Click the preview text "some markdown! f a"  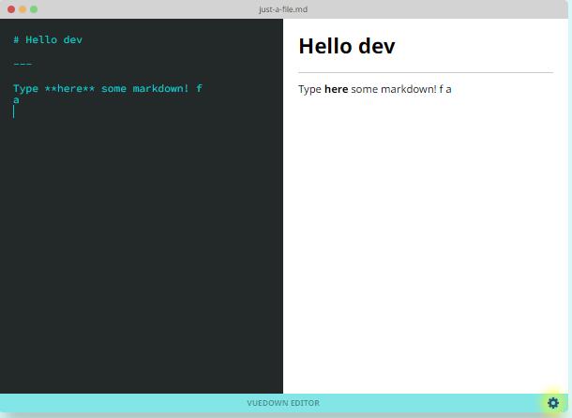(401, 89)
